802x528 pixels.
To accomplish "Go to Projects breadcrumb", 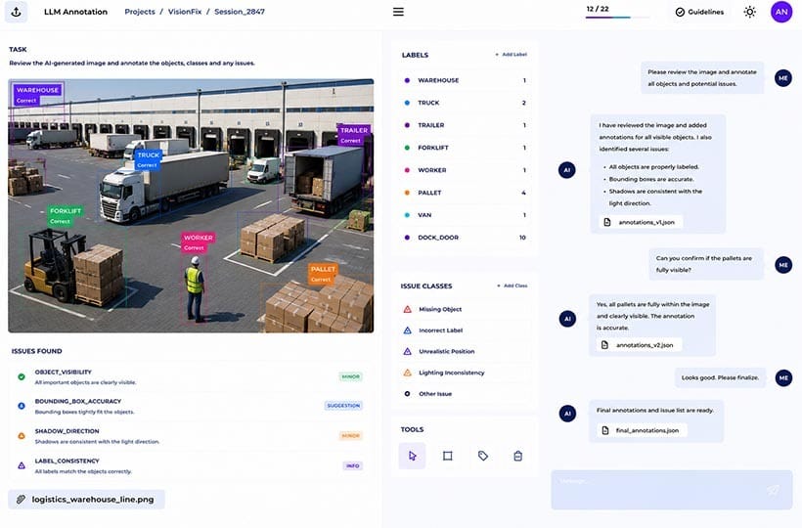I will click(140, 12).
